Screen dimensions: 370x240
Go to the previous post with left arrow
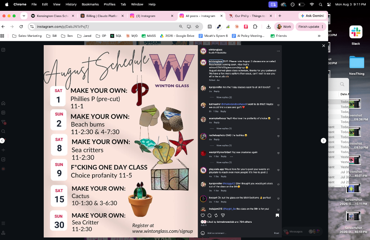click(x=3, y=140)
